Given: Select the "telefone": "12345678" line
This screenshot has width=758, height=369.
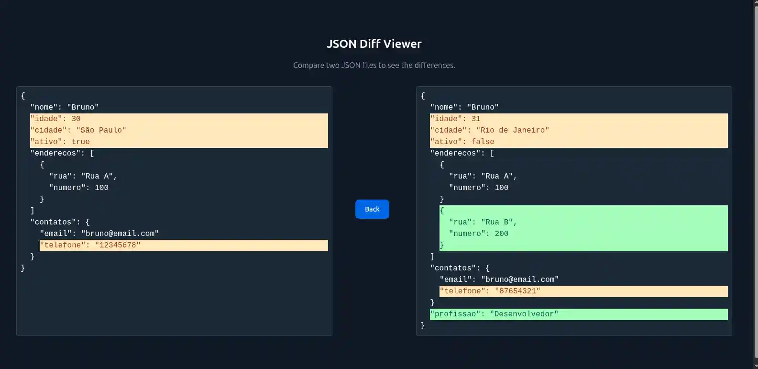Looking at the screenshot, I should (x=90, y=245).
